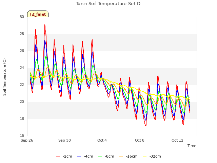Select the -4cm legend label

click(88, 156)
